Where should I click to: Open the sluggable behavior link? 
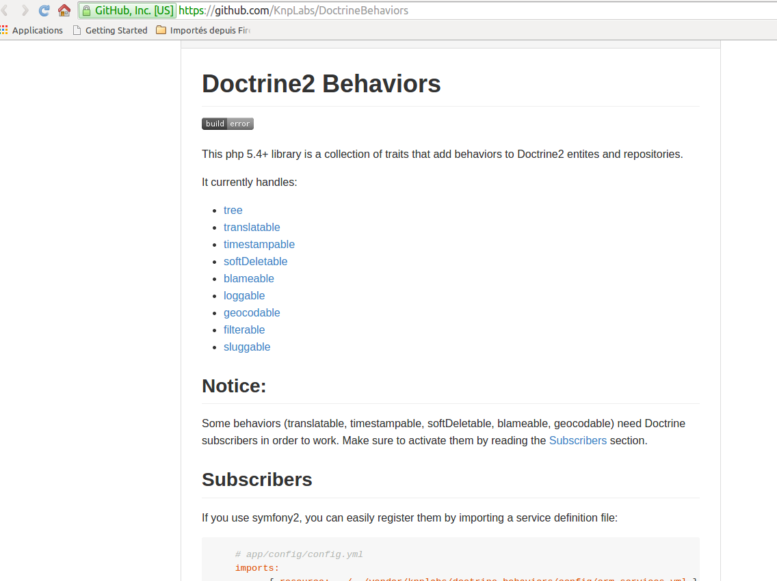click(247, 347)
